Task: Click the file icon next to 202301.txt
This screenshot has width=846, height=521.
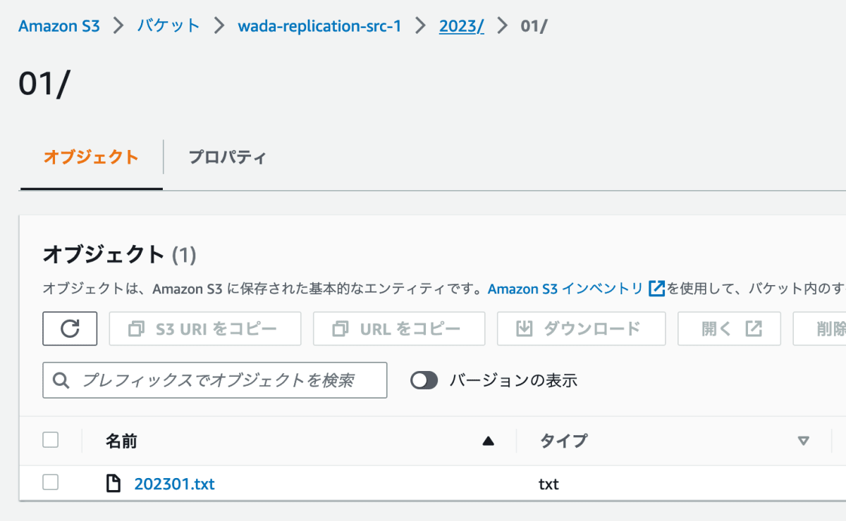Action: (x=113, y=484)
